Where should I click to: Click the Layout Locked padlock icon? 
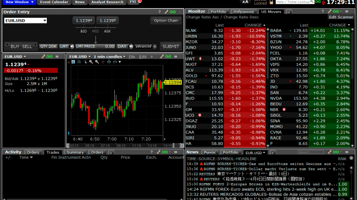click(271, 2)
